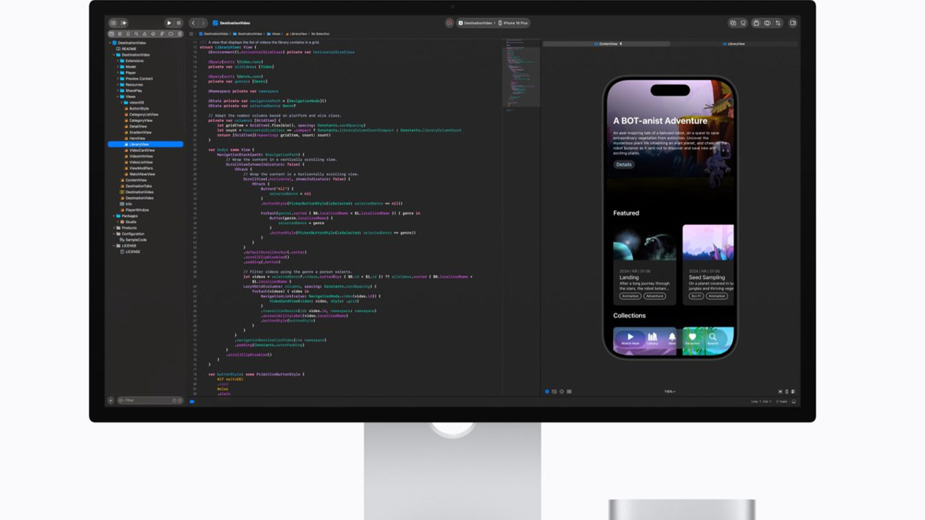This screenshot has height=520, width=925.
Task: Open the DestinationVideo scheme selector
Action: point(475,23)
